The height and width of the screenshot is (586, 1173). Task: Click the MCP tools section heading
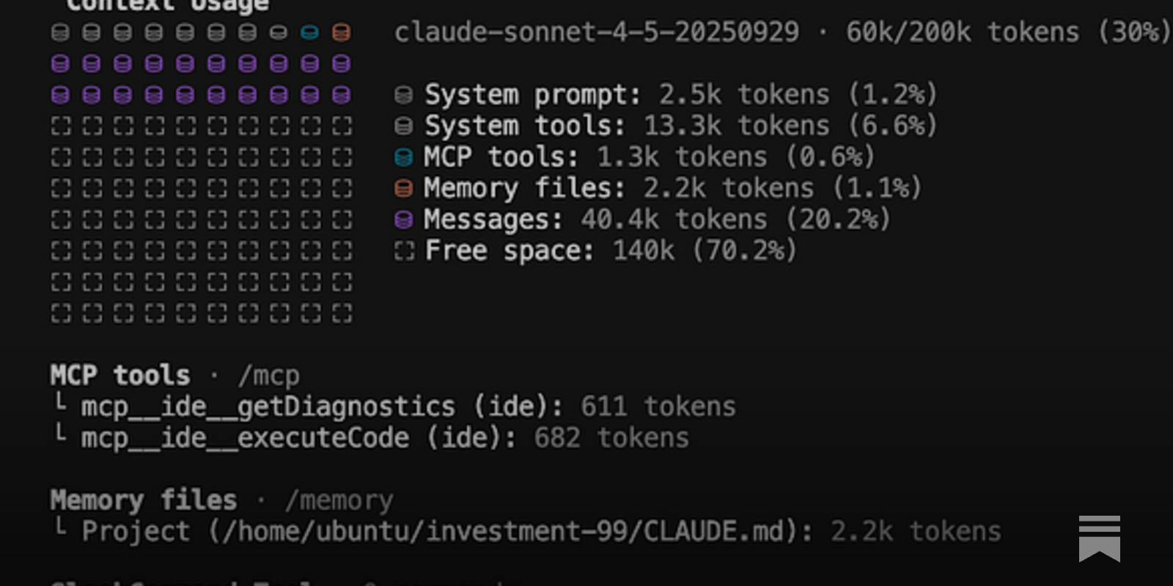120,376
